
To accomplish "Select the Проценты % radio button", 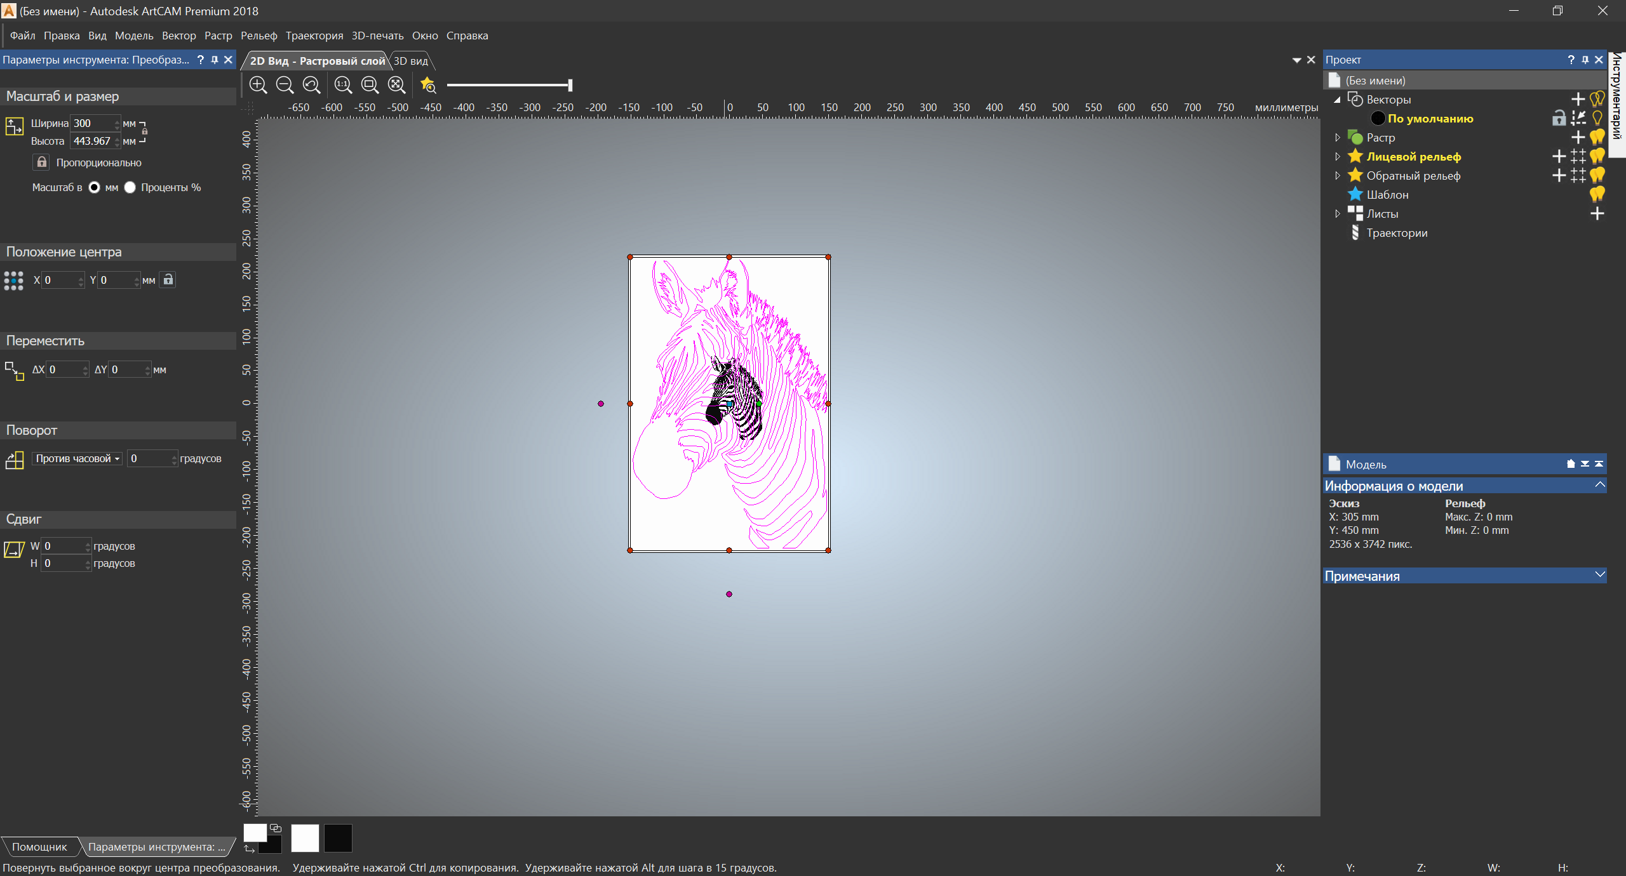I will tap(130, 187).
